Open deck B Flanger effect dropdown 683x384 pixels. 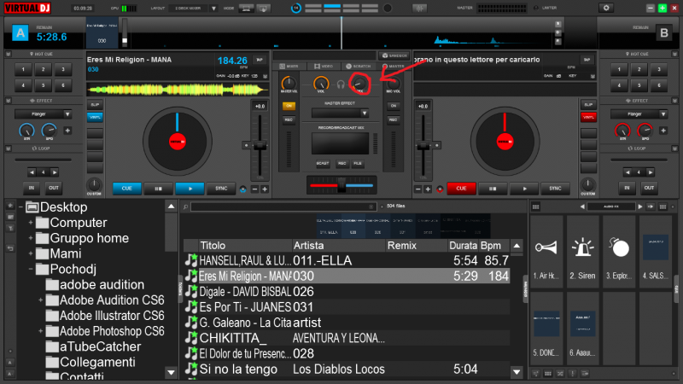pyautogui.click(x=663, y=114)
